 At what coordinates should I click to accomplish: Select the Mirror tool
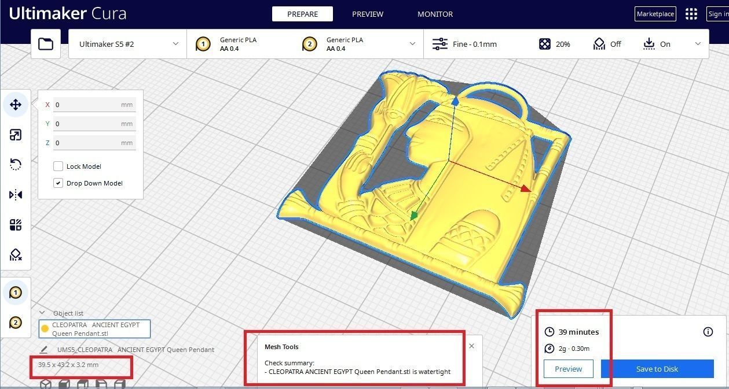[16, 195]
